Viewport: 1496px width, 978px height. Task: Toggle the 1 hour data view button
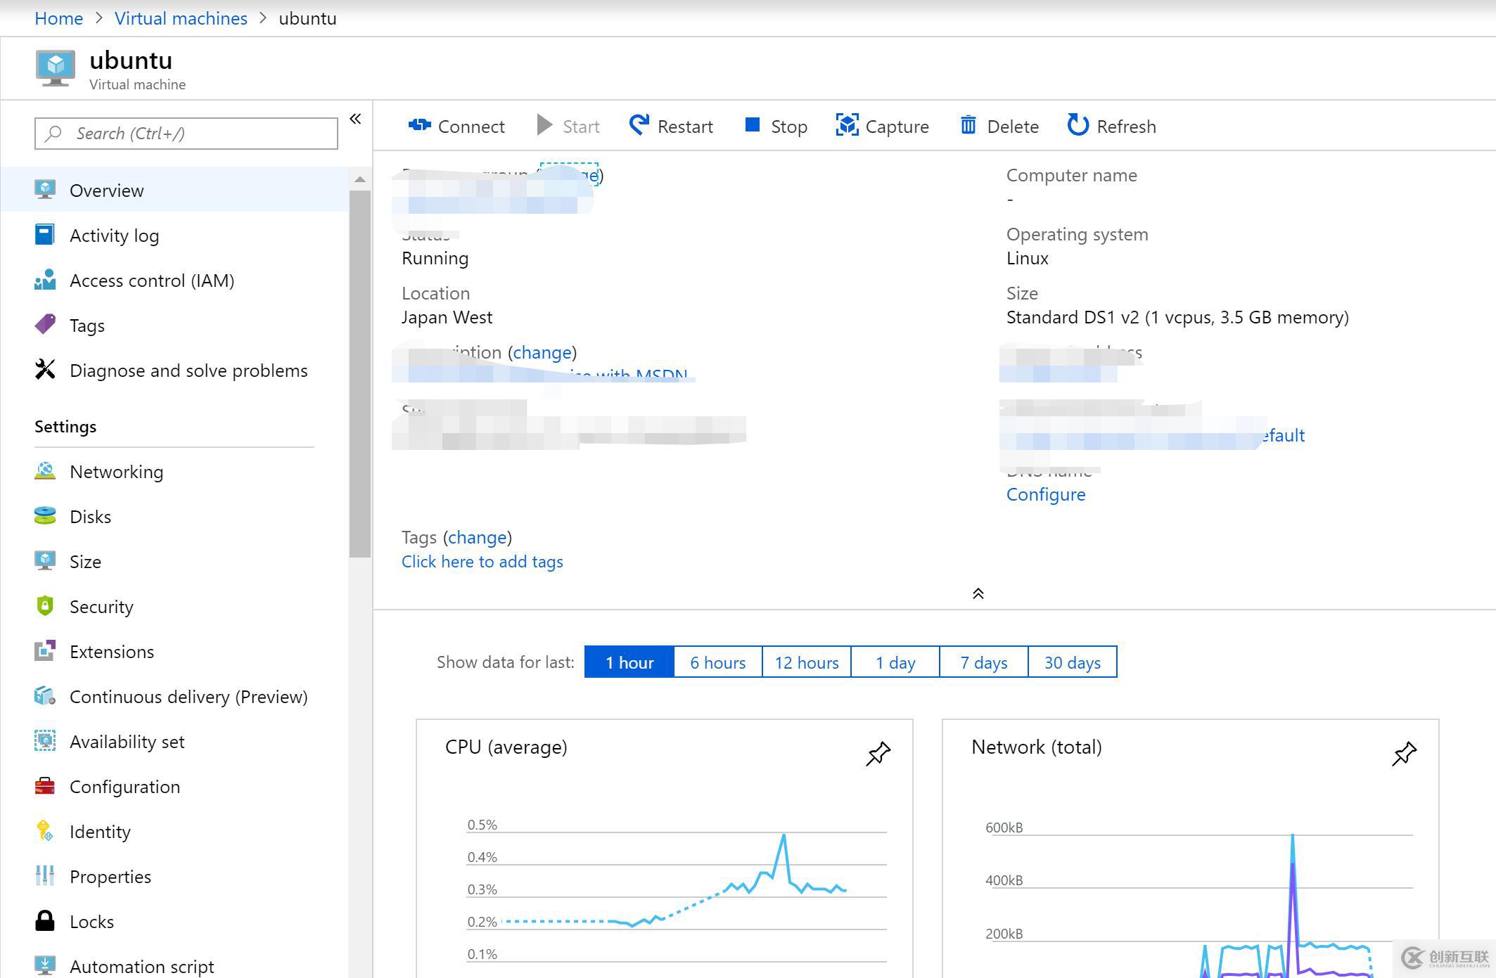(x=630, y=662)
